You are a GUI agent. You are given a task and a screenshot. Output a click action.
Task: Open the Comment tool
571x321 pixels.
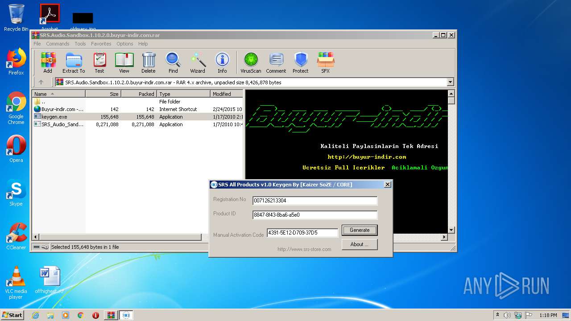[276, 63]
